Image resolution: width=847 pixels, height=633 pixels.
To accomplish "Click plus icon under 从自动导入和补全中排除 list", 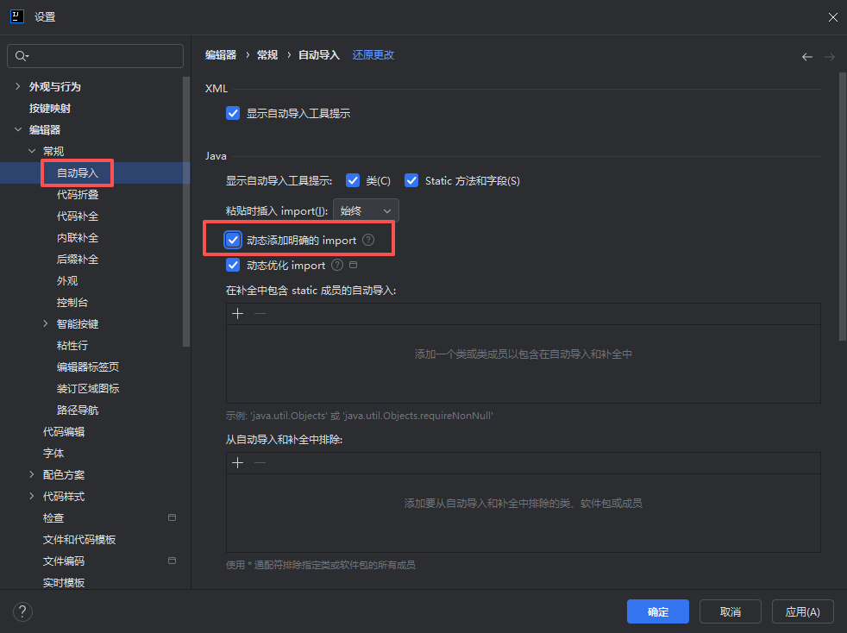I will coord(238,463).
